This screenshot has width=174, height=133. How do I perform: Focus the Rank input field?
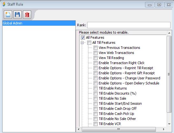coord(129,25)
